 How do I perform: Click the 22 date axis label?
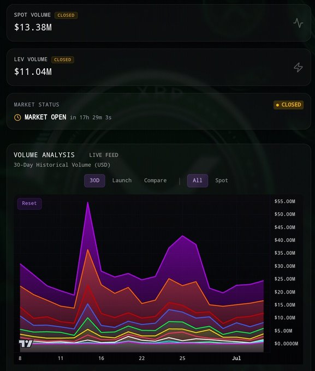141,358
